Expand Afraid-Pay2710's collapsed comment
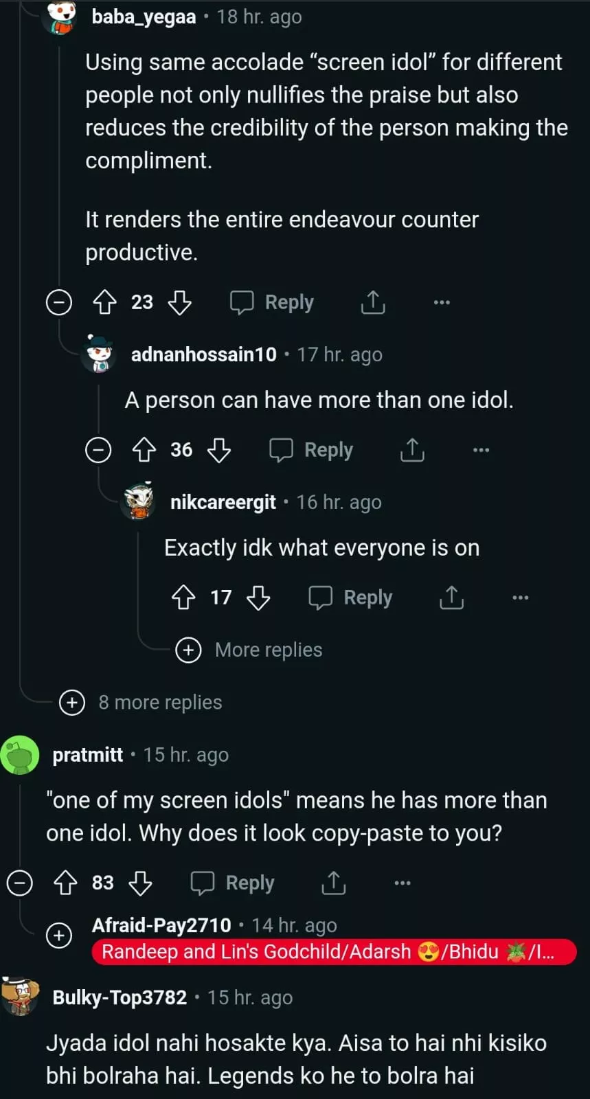The width and height of the screenshot is (590, 1099). click(59, 935)
